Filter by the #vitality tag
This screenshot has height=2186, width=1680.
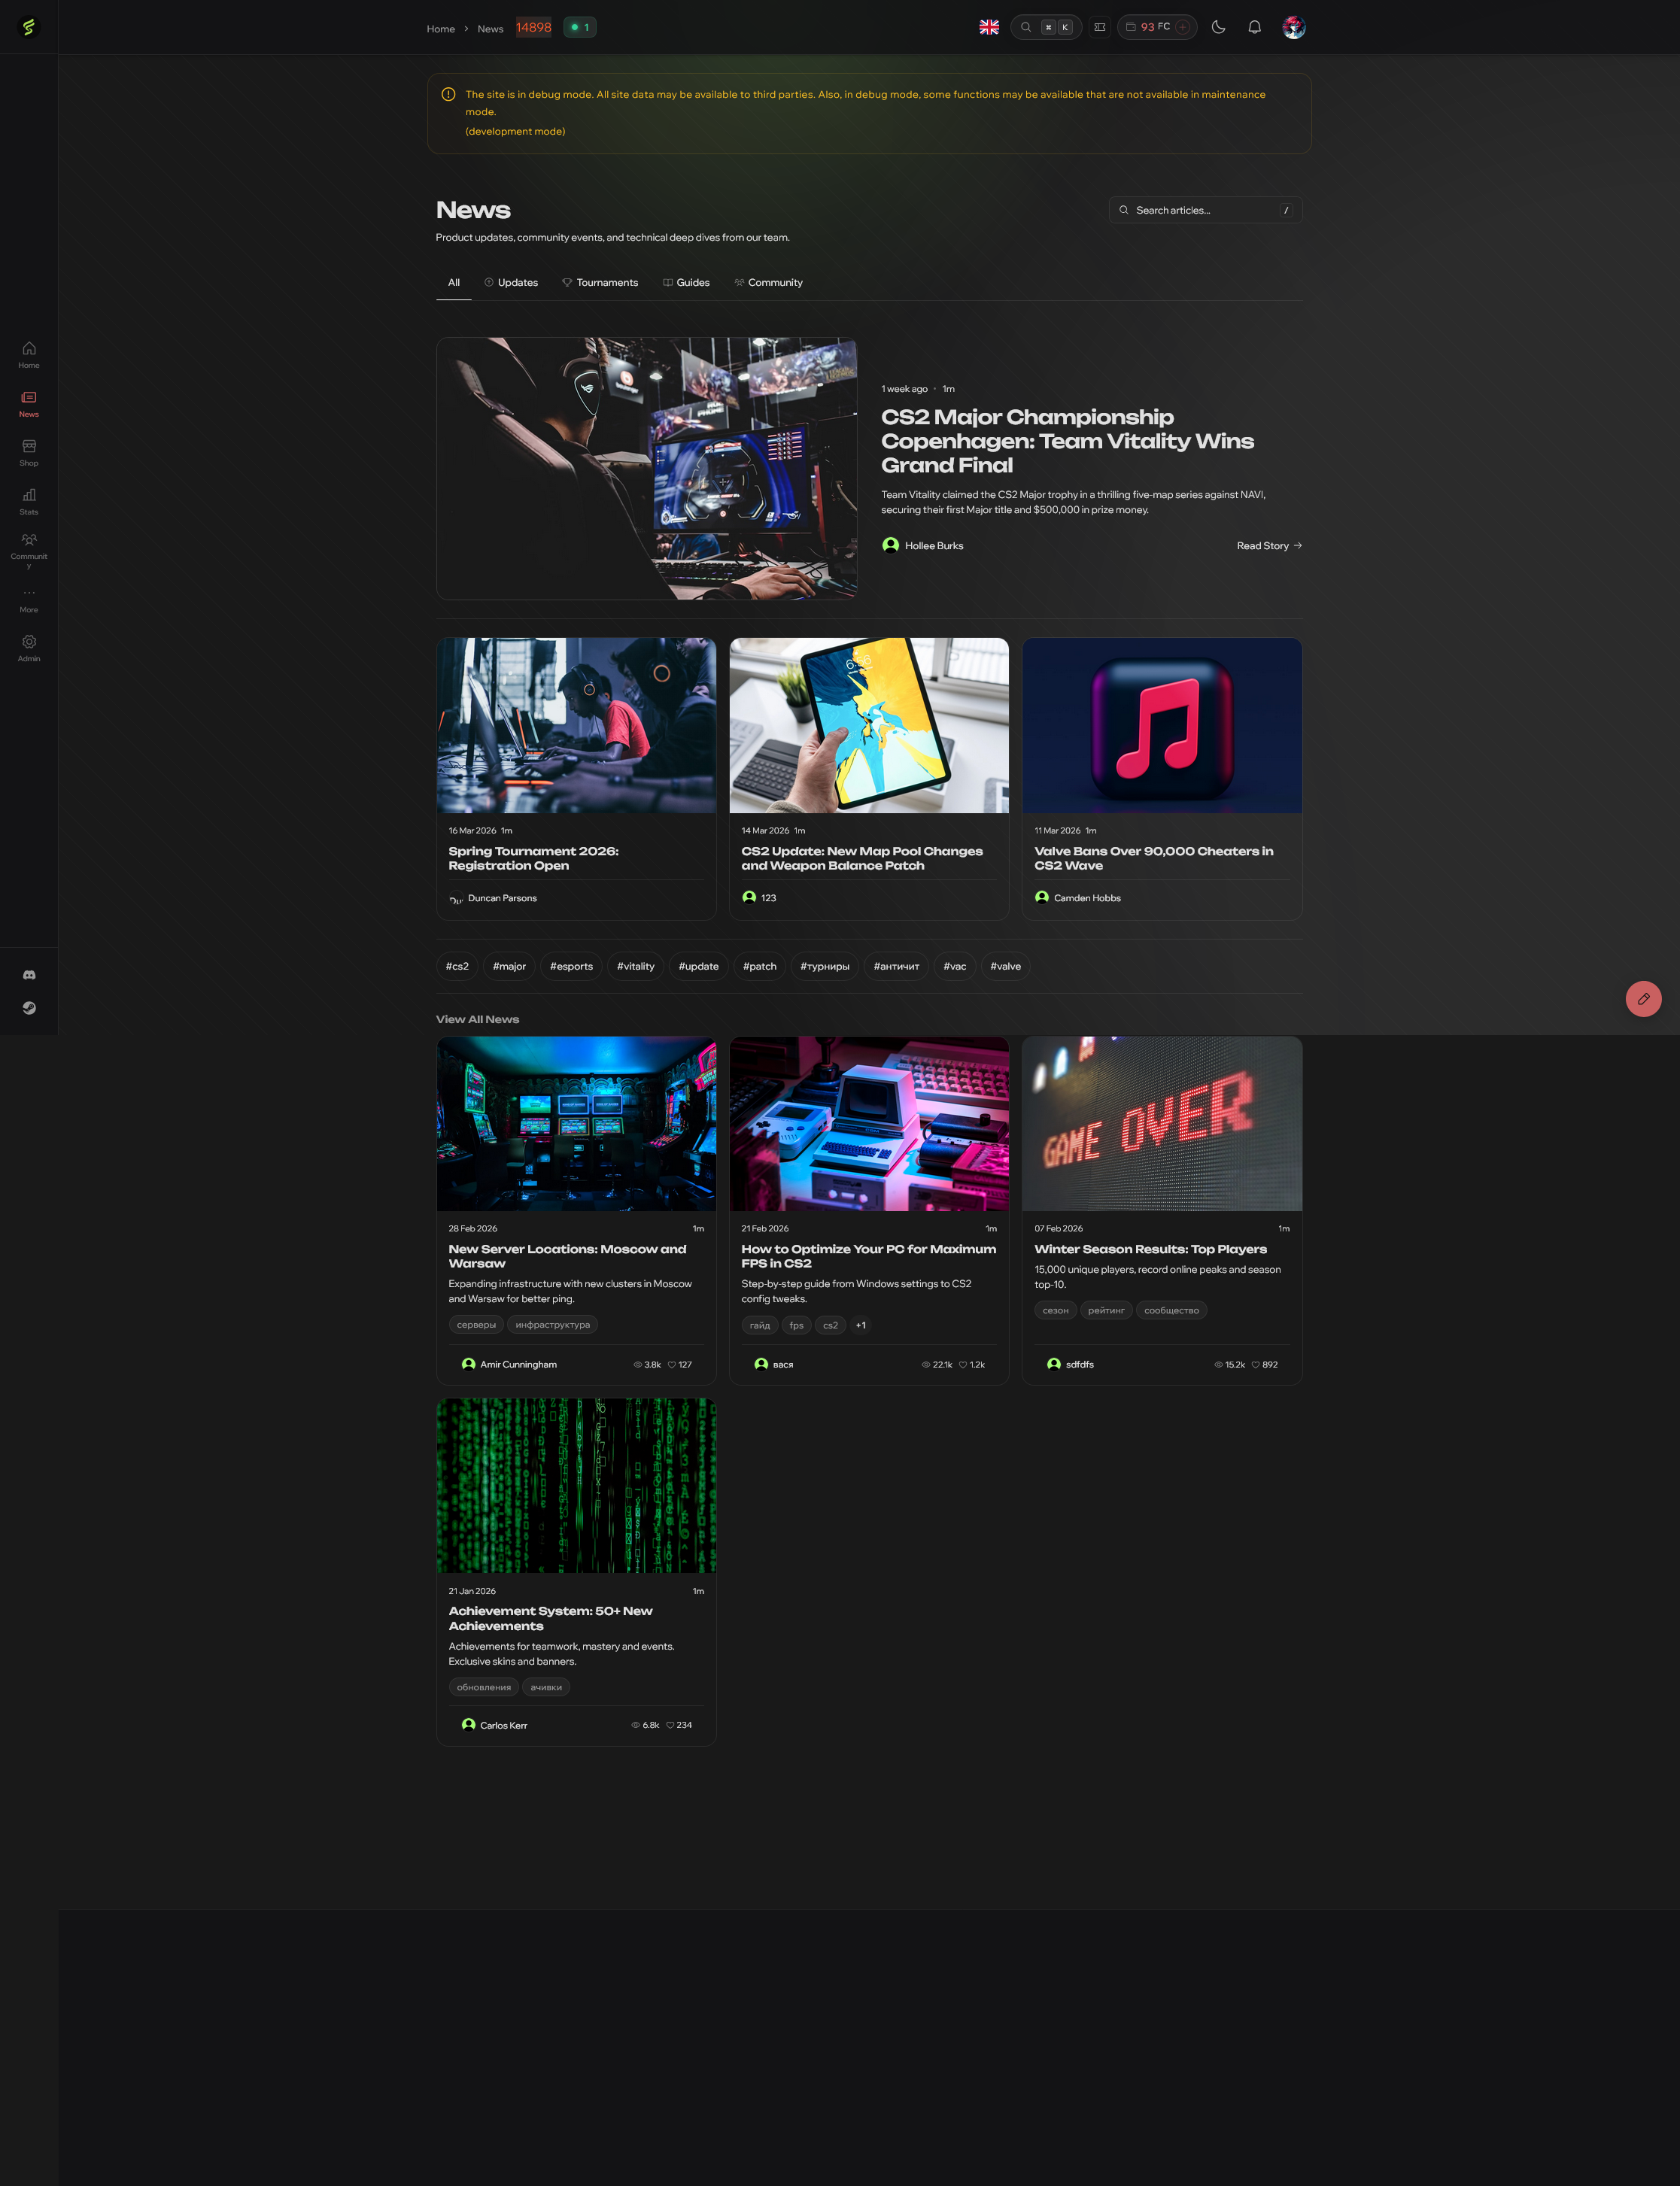click(635, 966)
